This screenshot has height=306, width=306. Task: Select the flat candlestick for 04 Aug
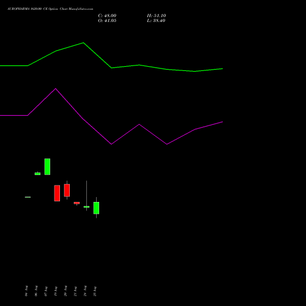[x=28, y=197]
